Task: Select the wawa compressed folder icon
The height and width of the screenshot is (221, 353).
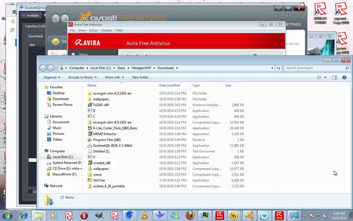Action: [90, 175]
